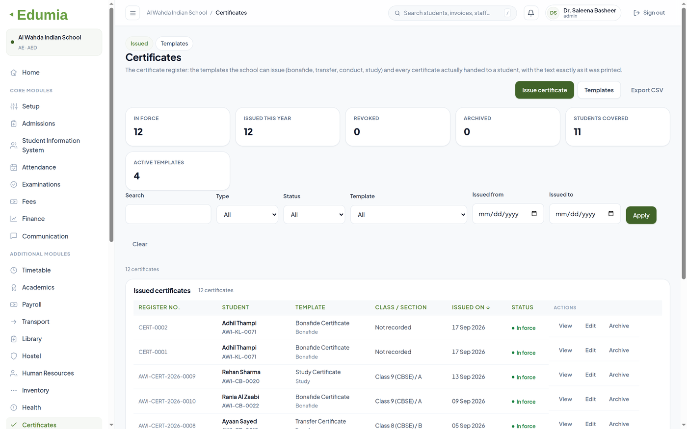Image resolution: width=687 pixels, height=429 pixels.
Task: Expand the Template filter dropdown
Action: pyautogui.click(x=409, y=215)
